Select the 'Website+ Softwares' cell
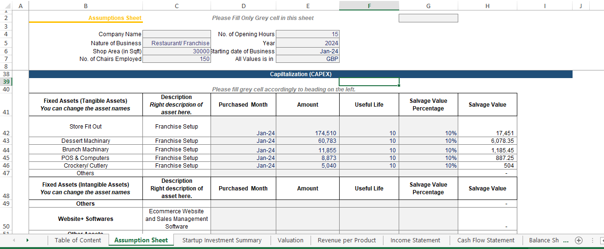This screenshot has height=249, width=604. [86, 219]
